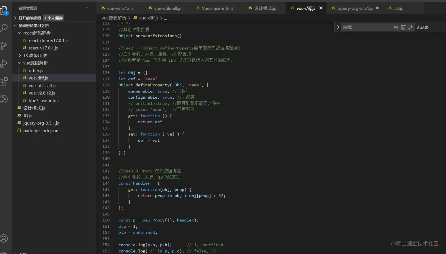Toggle Use Regular Expression in find widget
446x254 pixels.
pos(410,27)
